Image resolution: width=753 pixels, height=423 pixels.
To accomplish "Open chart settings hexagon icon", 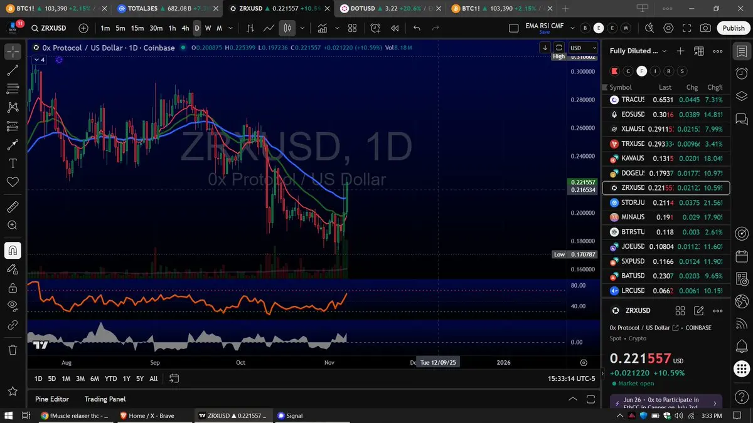I will click(668, 28).
